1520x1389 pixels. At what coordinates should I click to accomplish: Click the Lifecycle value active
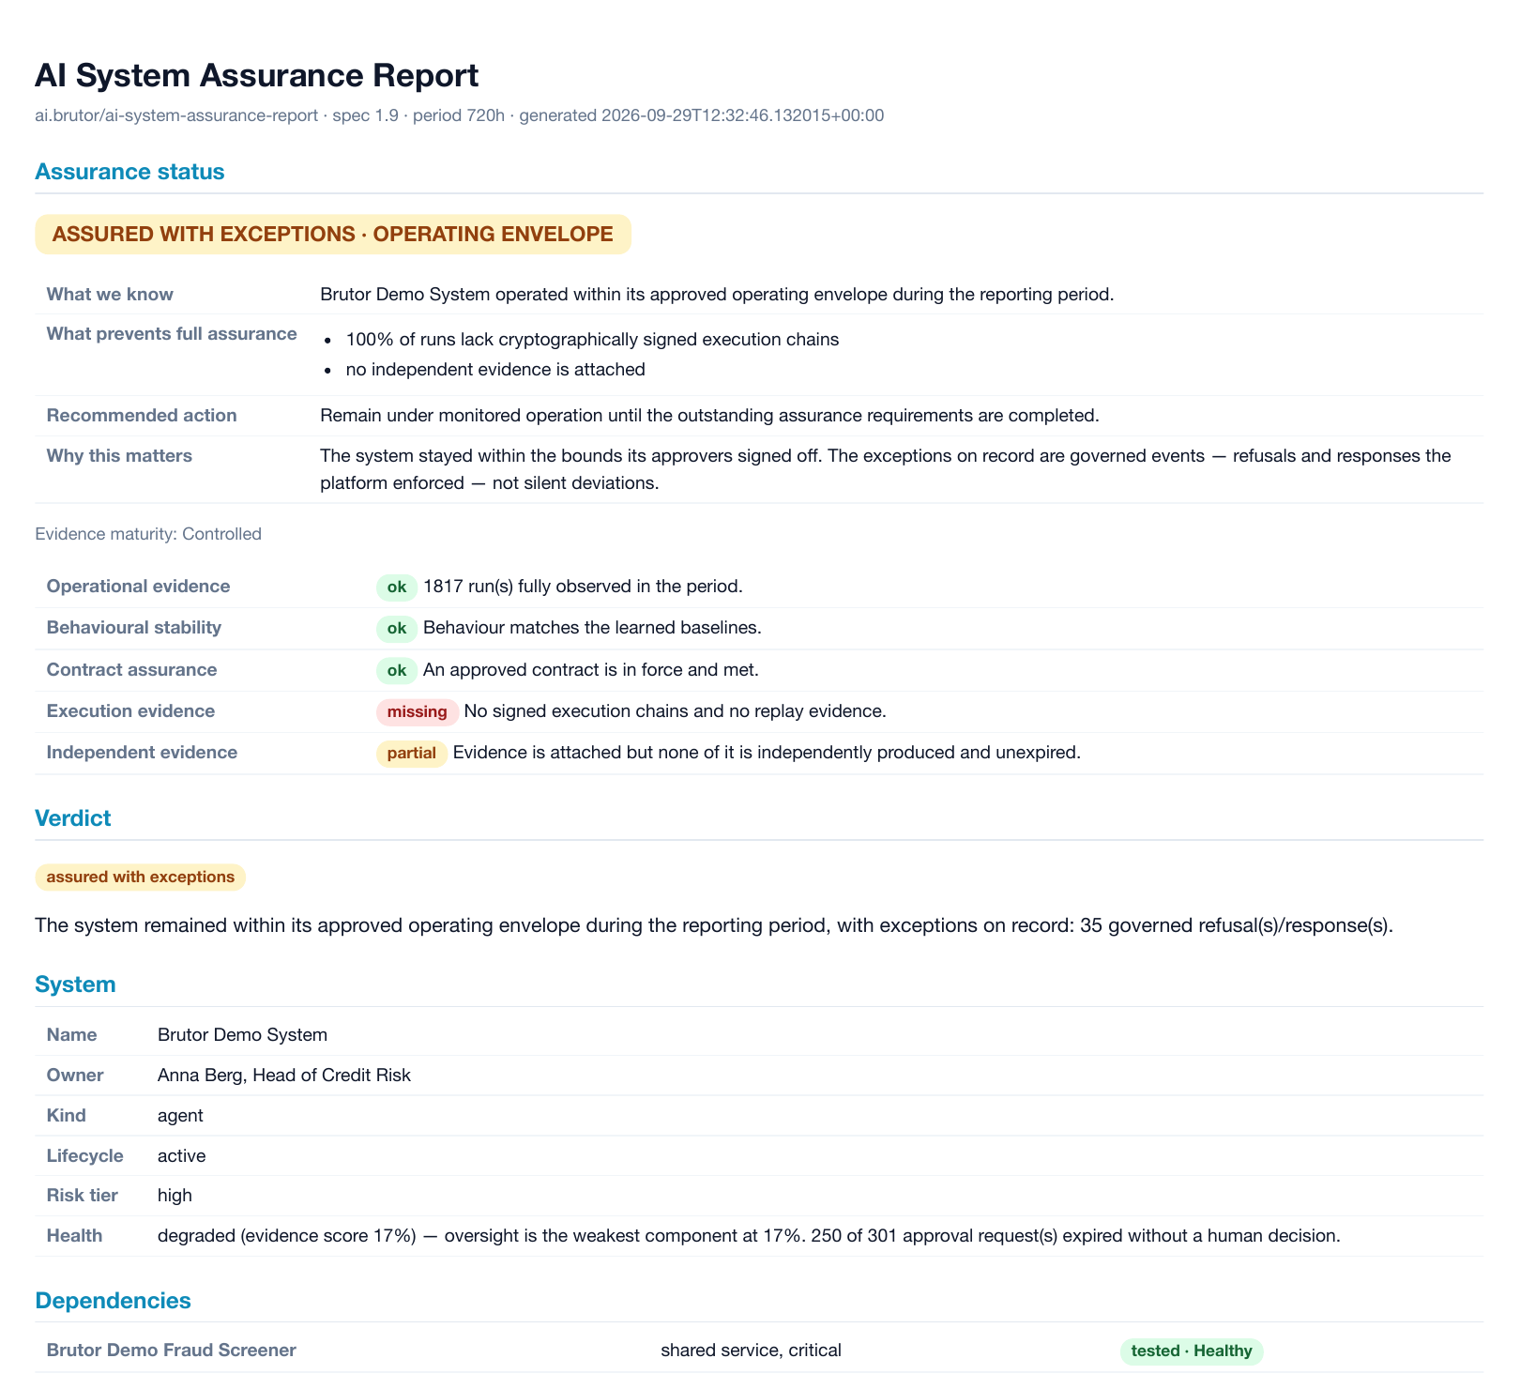181,1156
